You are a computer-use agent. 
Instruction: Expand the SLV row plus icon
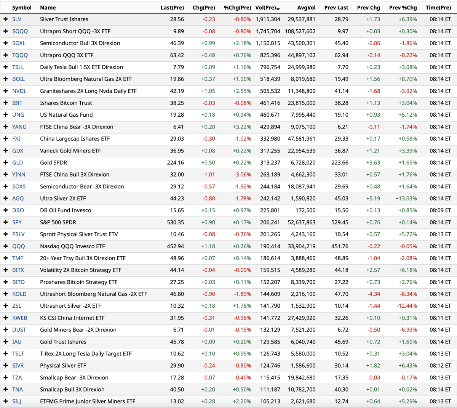[x=6, y=19]
